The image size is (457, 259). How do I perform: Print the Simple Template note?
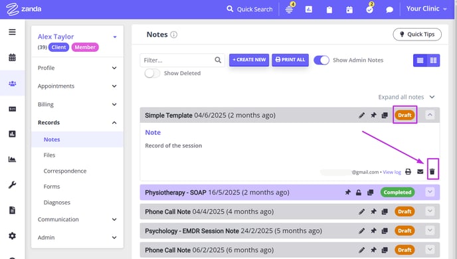click(x=408, y=171)
